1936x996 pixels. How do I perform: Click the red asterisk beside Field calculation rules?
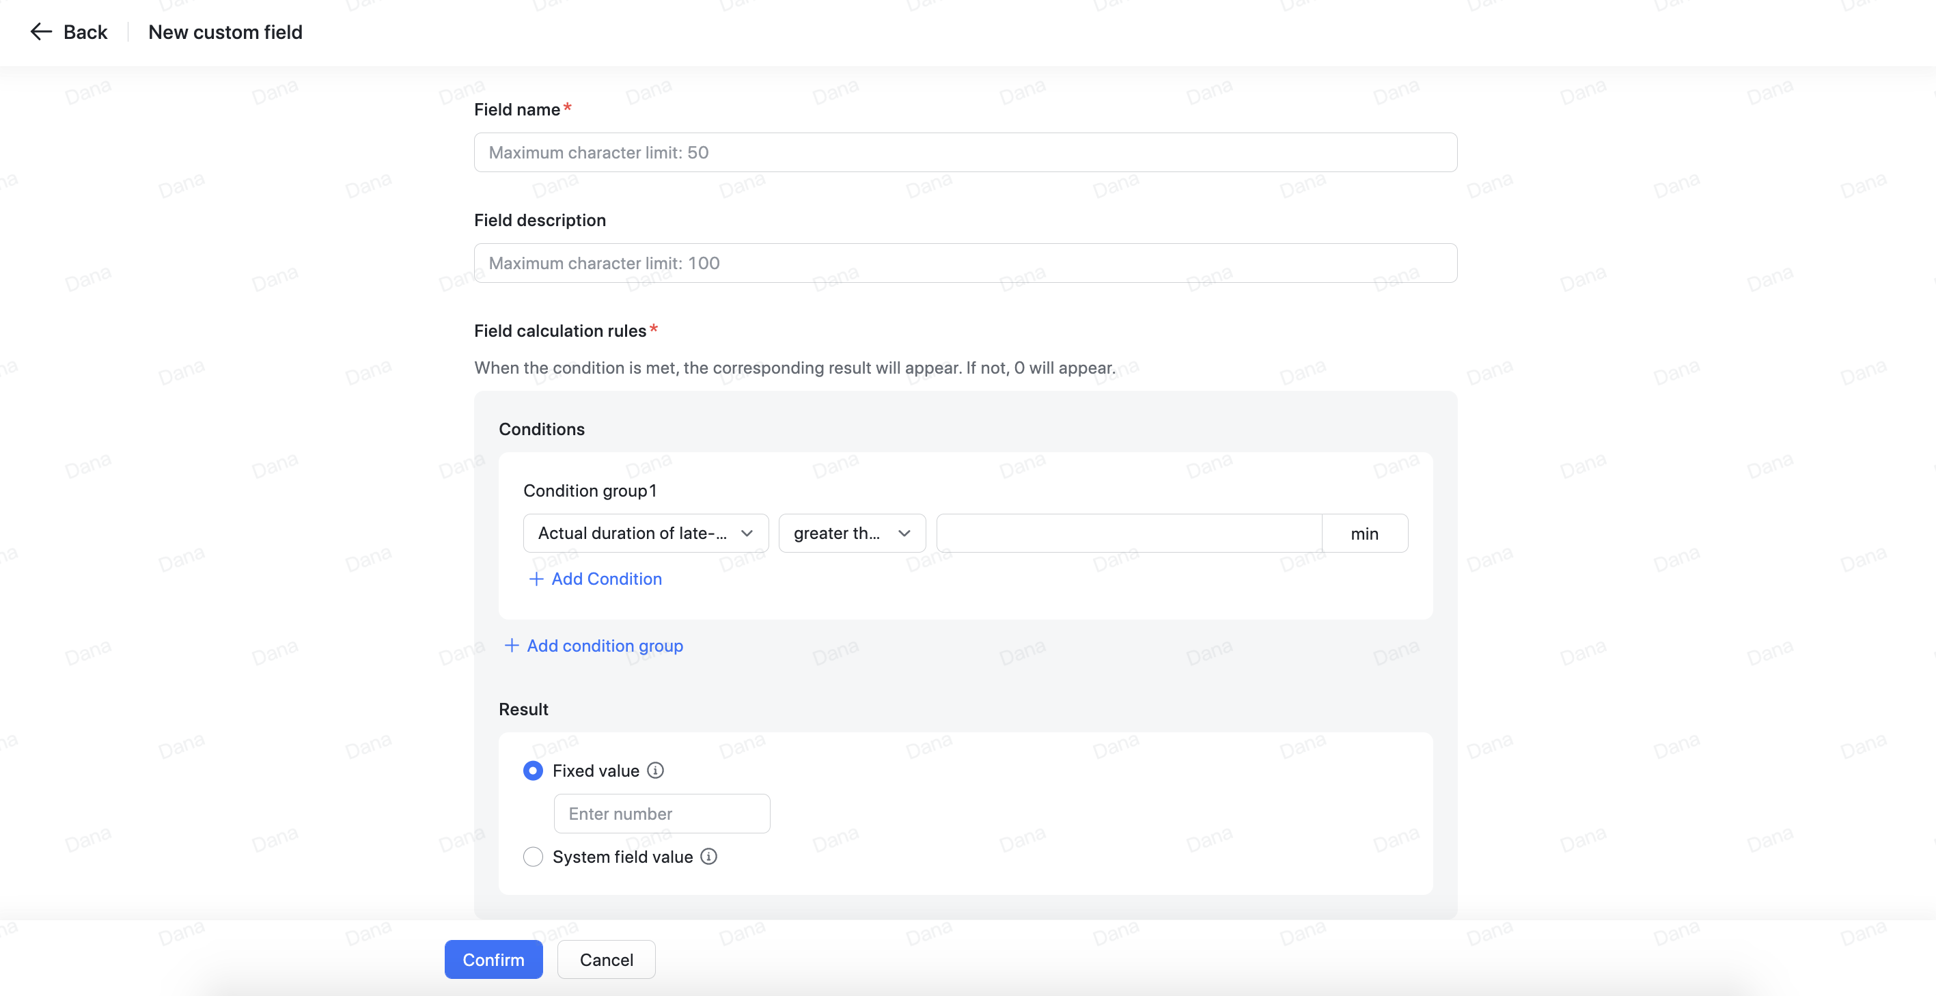[x=654, y=329]
